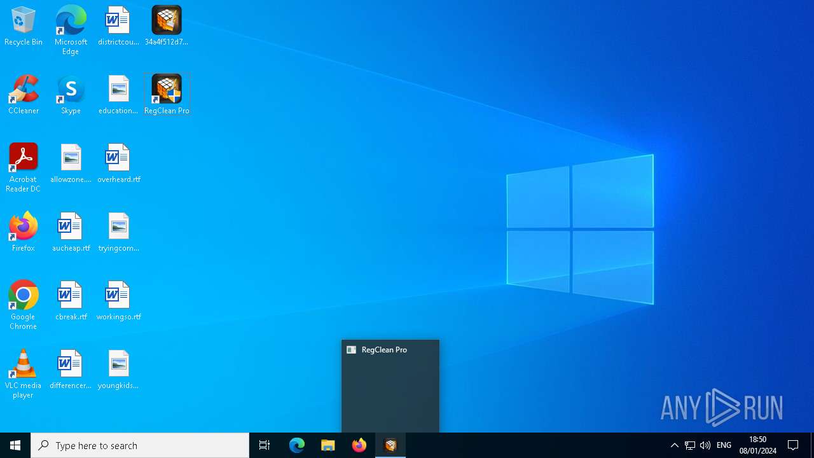Select the tryingcom... image file icon
Viewport: 814px width, 458px height.
pos(118,233)
